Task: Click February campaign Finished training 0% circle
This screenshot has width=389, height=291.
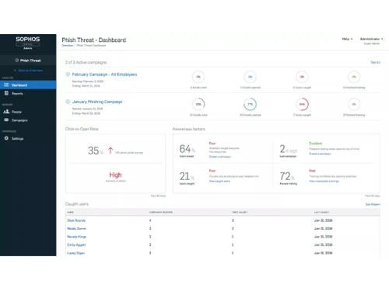Action: coord(354,77)
